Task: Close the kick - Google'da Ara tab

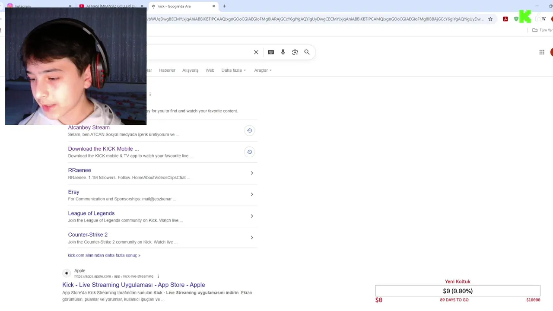Action: pos(213,6)
